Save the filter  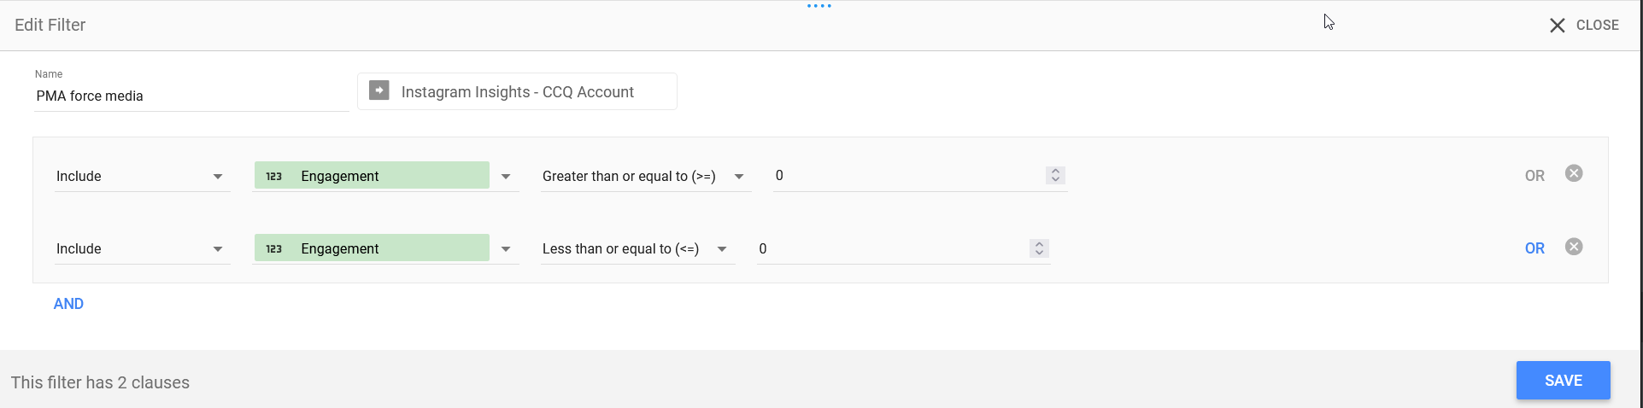[x=1563, y=381]
